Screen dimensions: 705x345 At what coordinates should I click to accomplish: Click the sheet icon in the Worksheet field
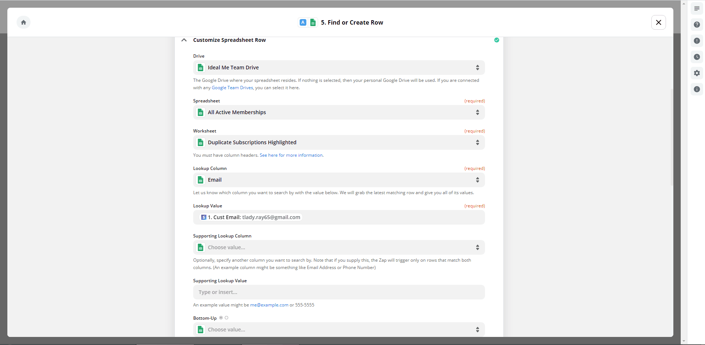pos(201,142)
